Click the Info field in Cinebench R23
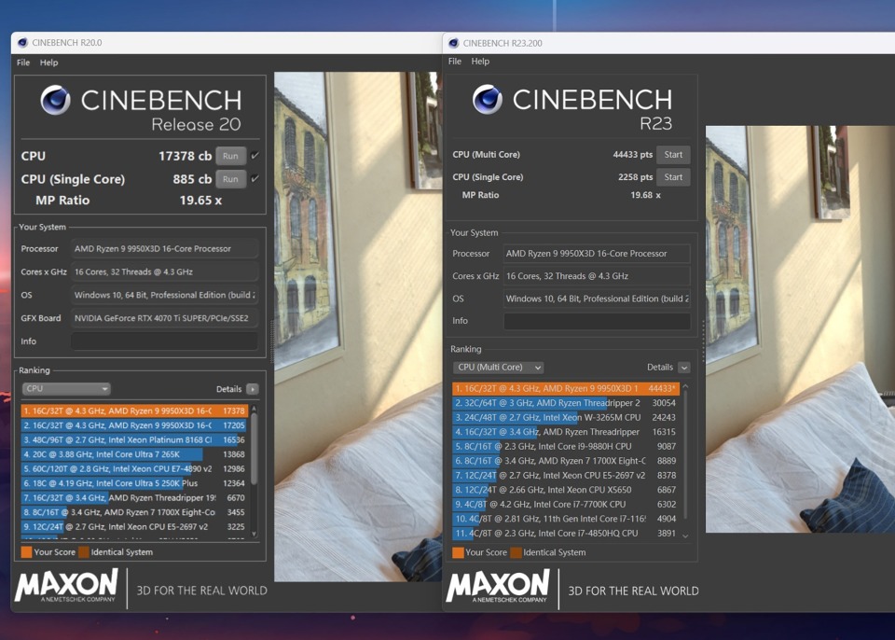The height and width of the screenshot is (640, 895). pos(597,321)
